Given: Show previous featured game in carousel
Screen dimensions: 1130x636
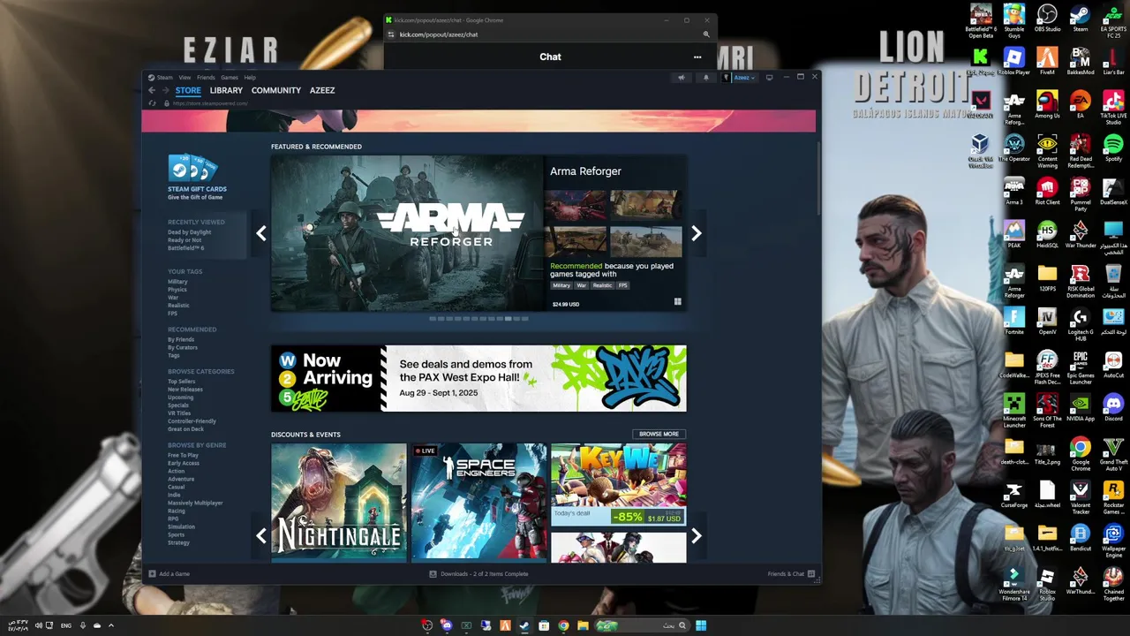Looking at the screenshot, I should click(x=261, y=233).
